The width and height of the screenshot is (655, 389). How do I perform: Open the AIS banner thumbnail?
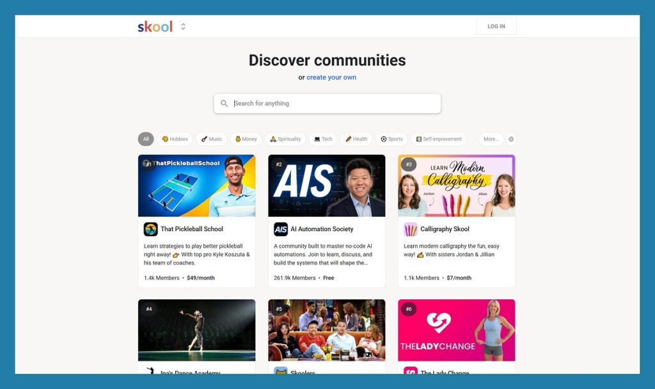(x=327, y=186)
